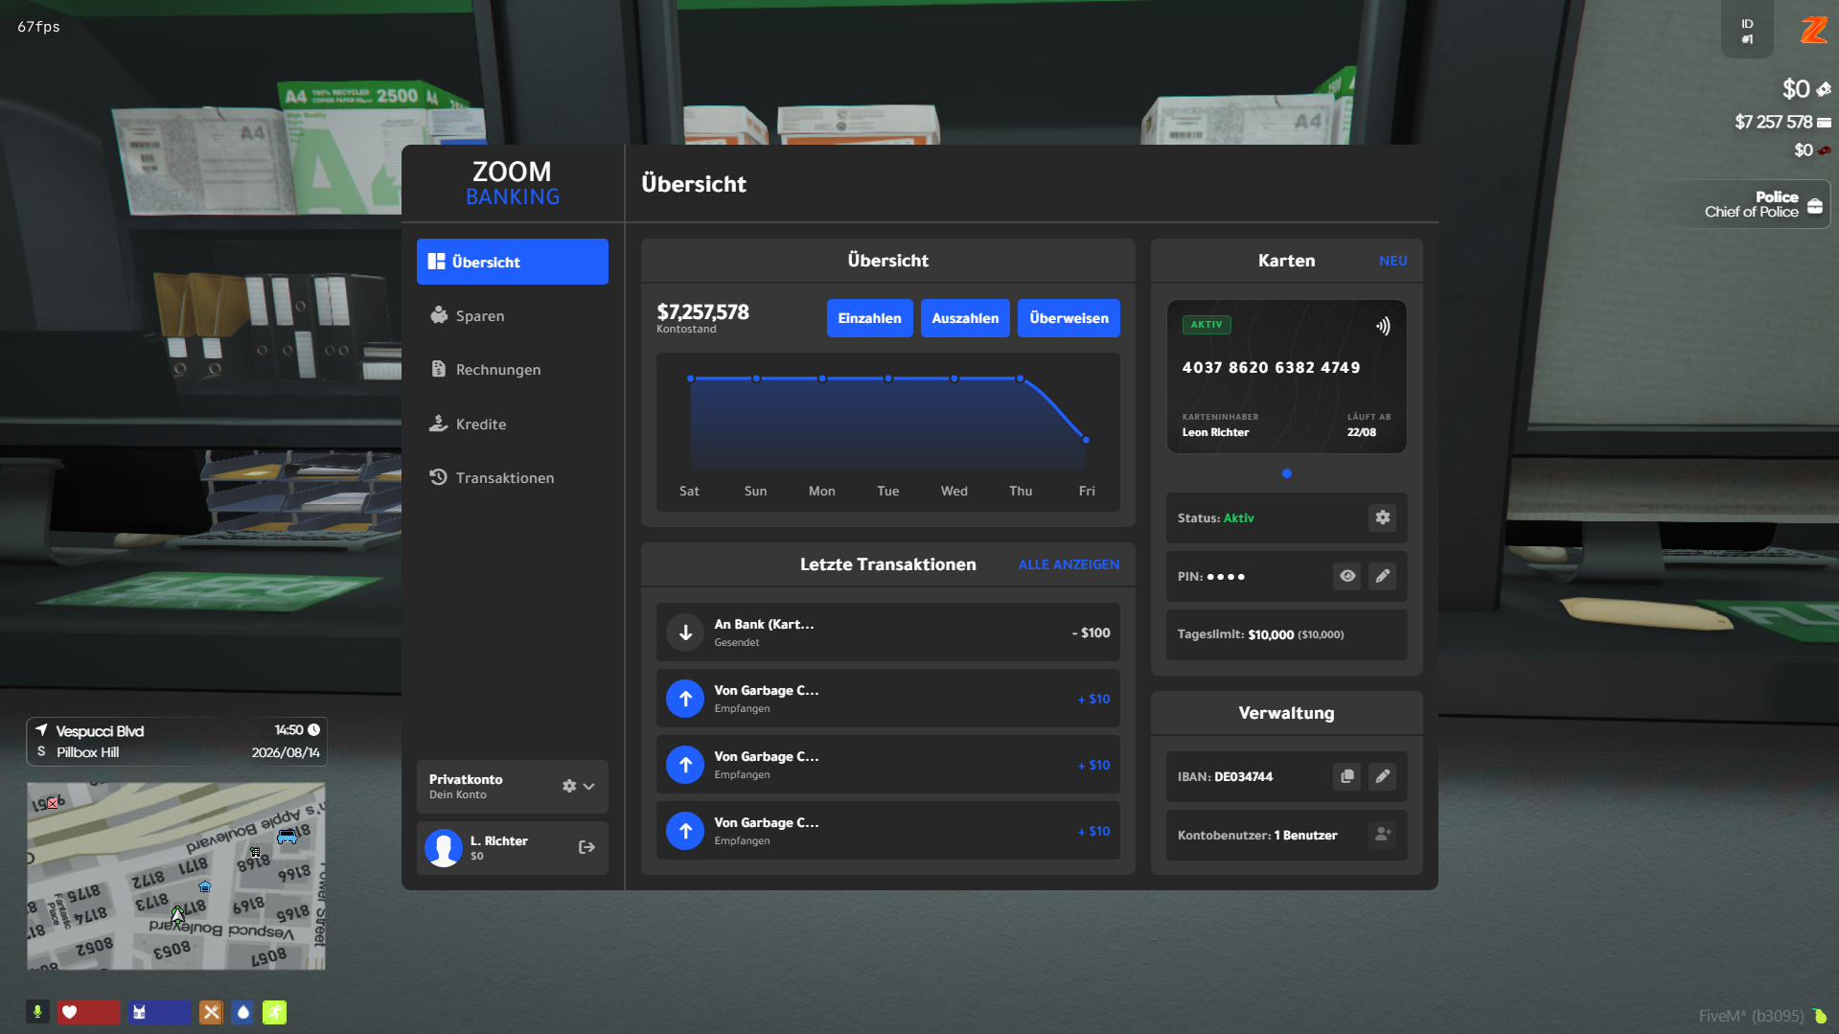Open ALLE ANZEIGEN transactions link
The width and height of the screenshot is (1839, 1034).
click(1069, 564)
